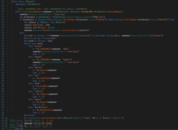Click 'Me.Export(context)' on line 54

coord(47,102)
